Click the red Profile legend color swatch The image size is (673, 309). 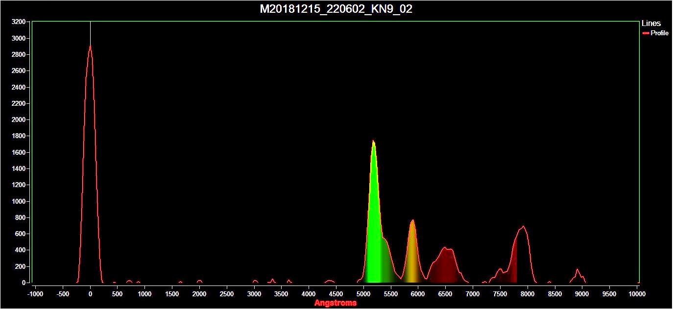[x=646, y=33]
